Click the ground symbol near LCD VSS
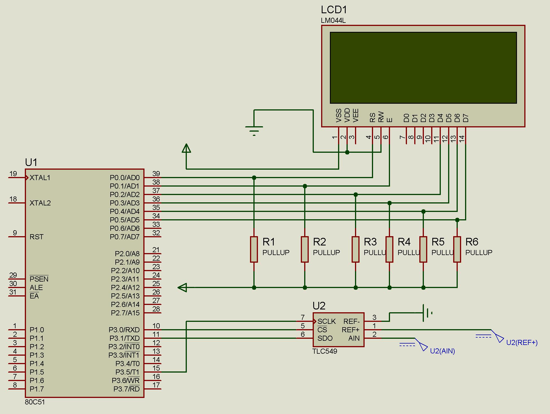550x414 pixels. click(254, 131)
